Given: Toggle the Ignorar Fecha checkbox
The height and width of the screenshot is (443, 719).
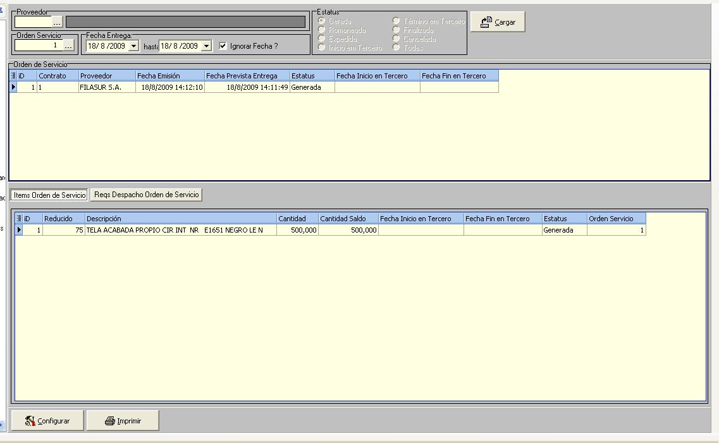Looking at the screenshot, I should (223, 46).
